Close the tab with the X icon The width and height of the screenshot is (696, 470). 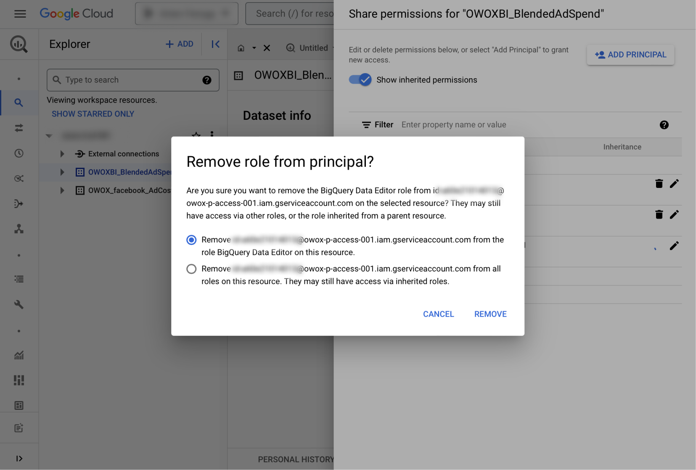[267, 48]
